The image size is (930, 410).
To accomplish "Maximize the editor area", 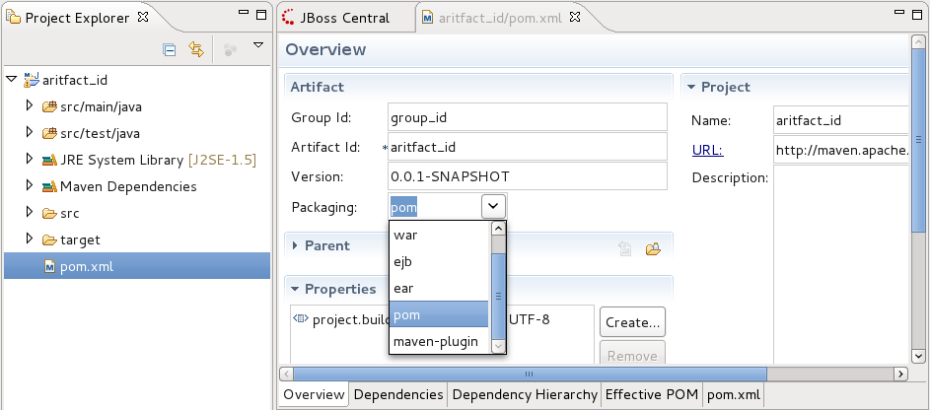I will 919,15.
